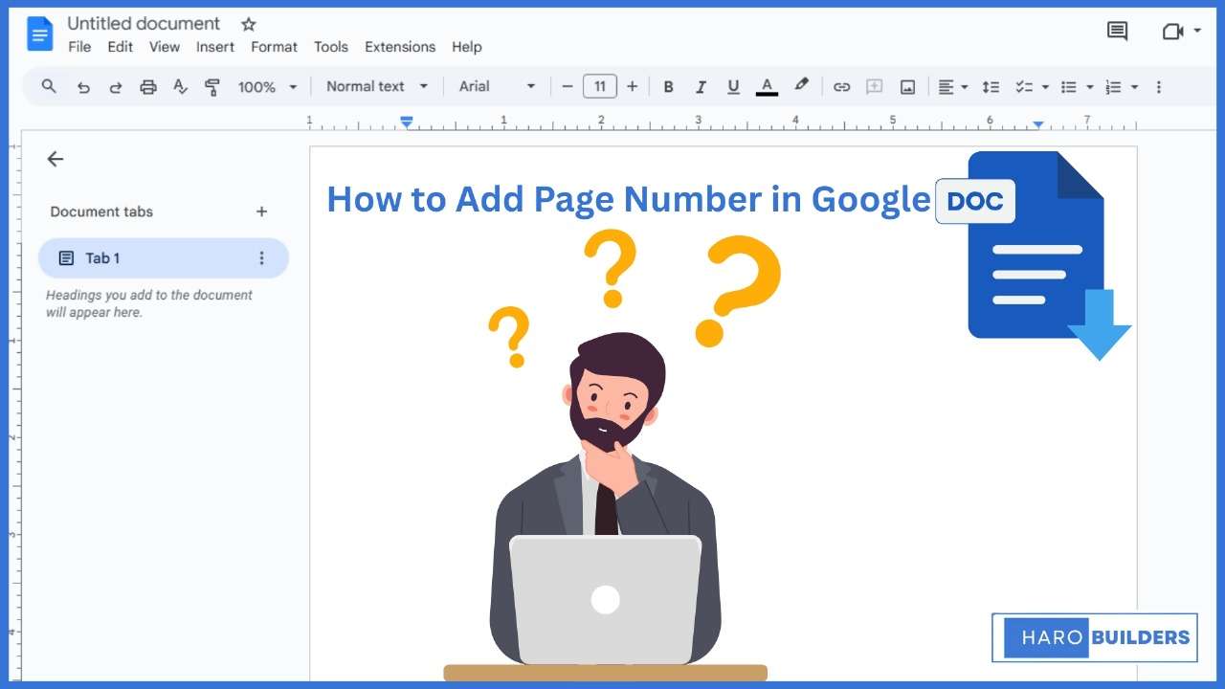Run spelling and grammar check
The width and height of the screenshot is (1225, 689).
click(180, 87)
